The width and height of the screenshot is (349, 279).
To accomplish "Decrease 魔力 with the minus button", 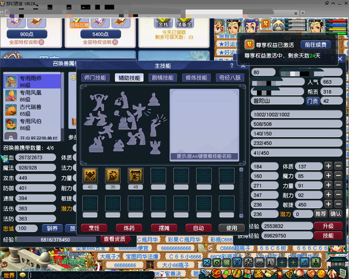I will coord(338,176).
